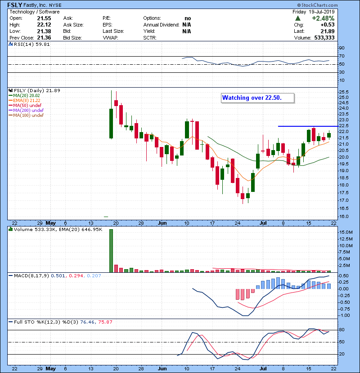Click the RSI(14) 59.81 indicator label
360x373 pixels.
tap(32, 44)
